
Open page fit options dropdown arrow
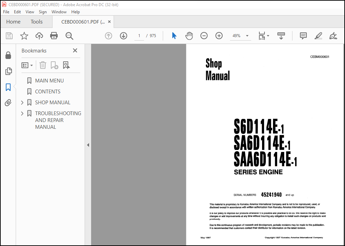268,35
